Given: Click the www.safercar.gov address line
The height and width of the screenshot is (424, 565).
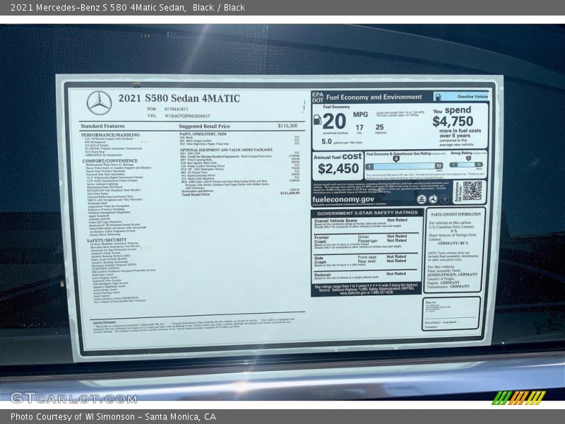Looking at the screenshot, I should 366,293.
